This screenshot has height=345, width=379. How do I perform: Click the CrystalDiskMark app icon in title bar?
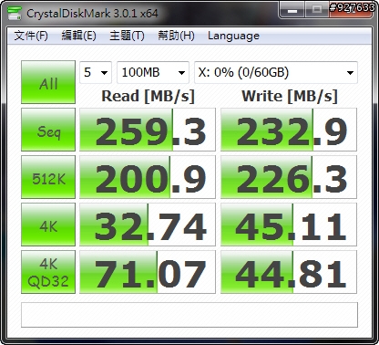tap(15, 13)
